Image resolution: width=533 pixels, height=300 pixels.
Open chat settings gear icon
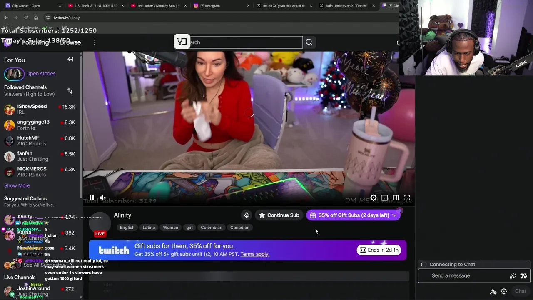tap(504, 291)
